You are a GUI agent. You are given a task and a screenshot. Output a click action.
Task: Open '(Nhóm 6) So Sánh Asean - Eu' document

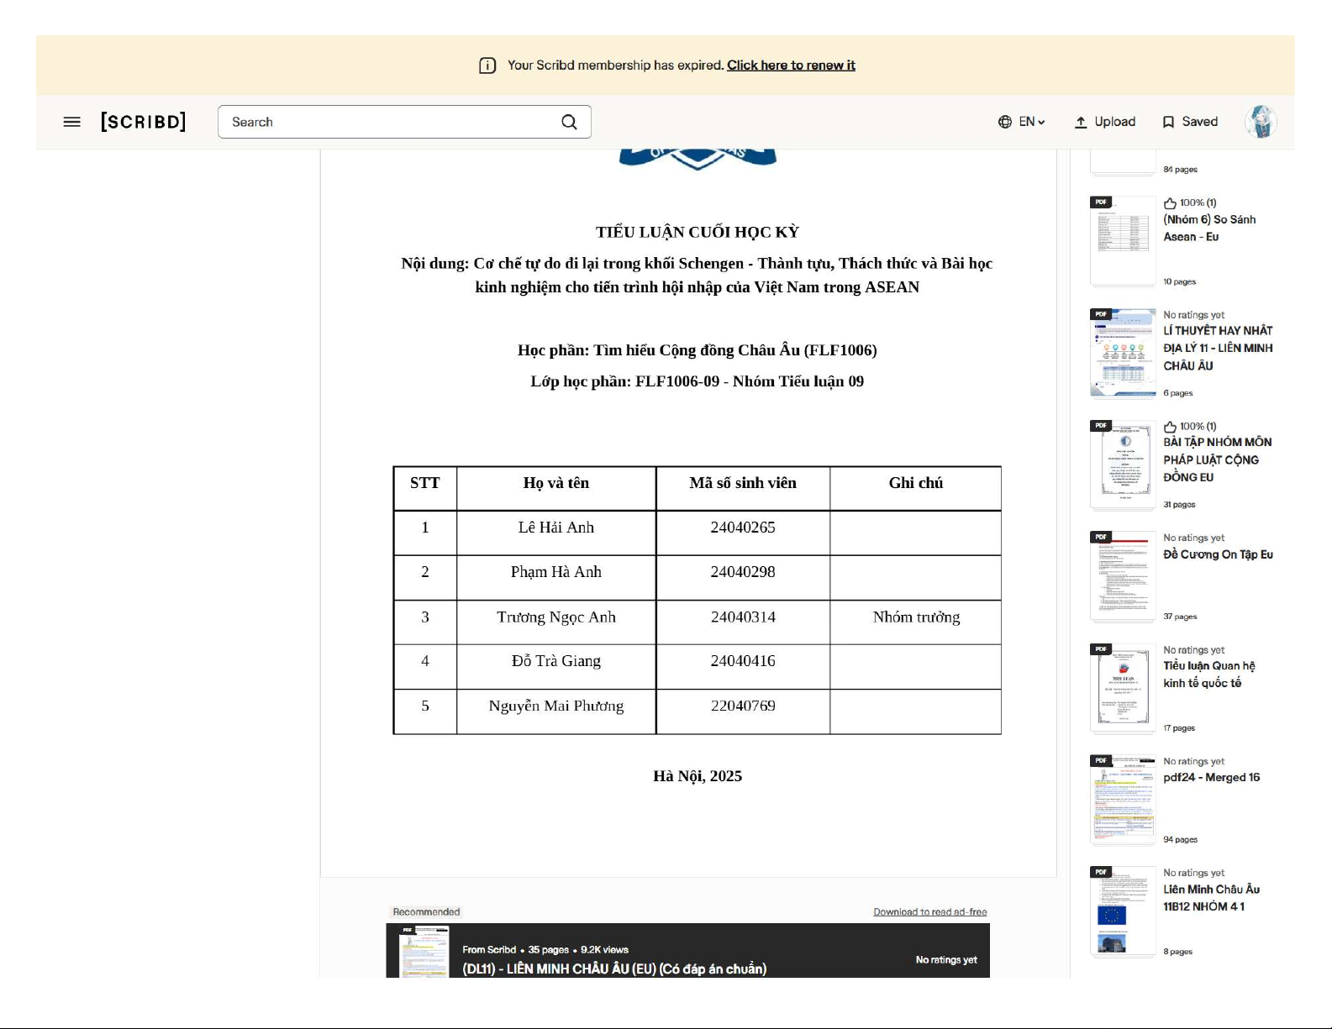click(x=1208, y=228)
